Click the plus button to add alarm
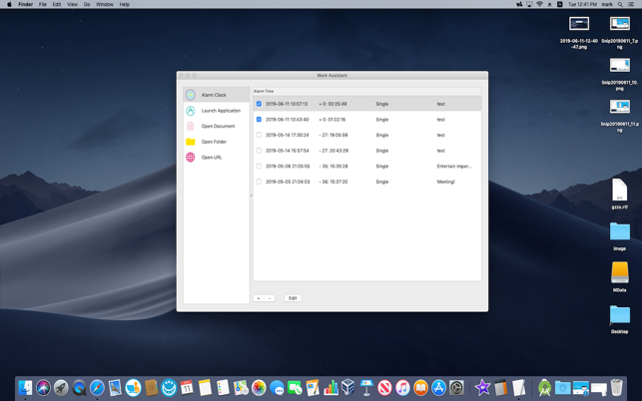 [259, 298]
